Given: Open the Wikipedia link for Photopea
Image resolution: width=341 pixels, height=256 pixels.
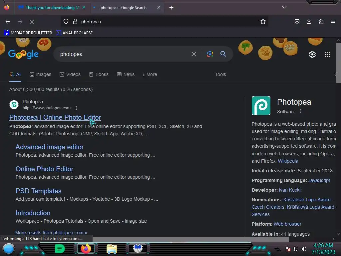Looking at the screenshot, I should [x=288, y=161].
